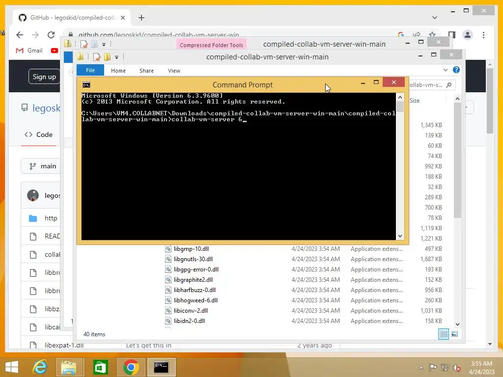
Task: Switch to Chrome via taskbar icon
Action: pos(131,367)
